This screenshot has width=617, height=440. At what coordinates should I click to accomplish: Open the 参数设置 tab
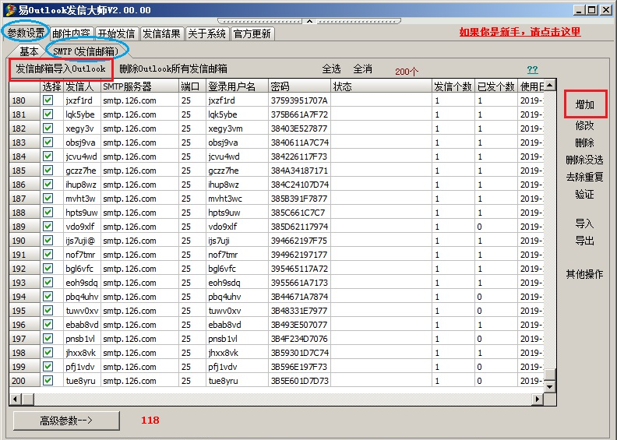[26, 33]
